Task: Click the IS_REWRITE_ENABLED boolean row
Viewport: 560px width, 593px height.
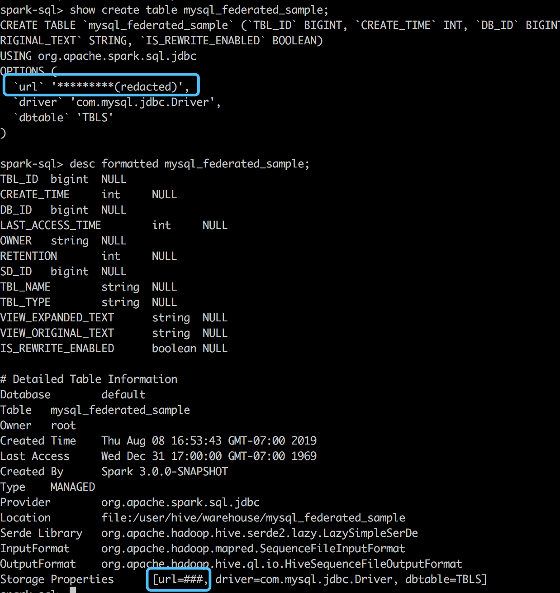Action: tap(114, 349)
